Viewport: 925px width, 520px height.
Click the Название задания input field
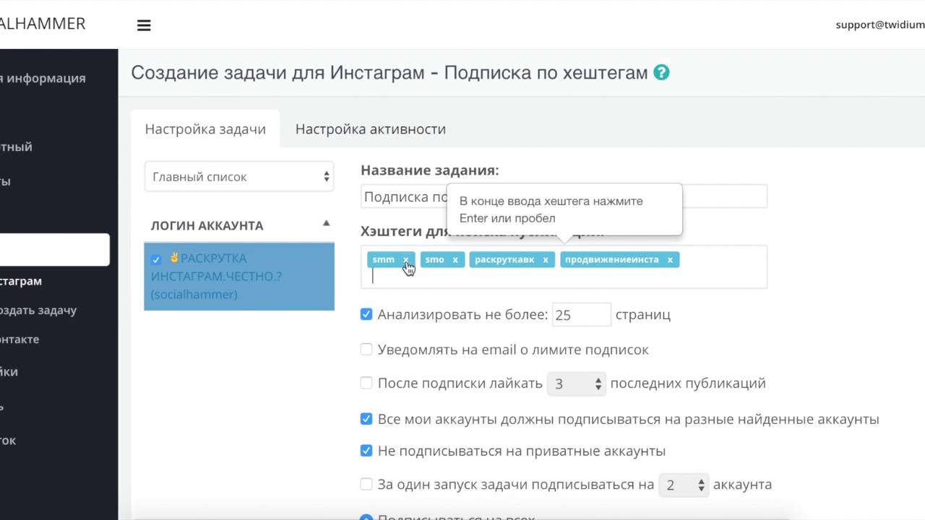point(564,196)
